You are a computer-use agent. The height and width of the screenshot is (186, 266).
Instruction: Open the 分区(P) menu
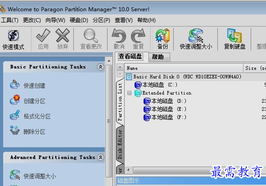click(x=101, y=20)
